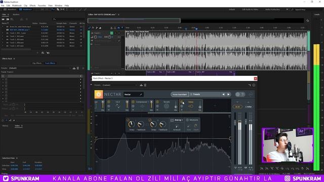Open first rack slot effect arrow menu

click(80, 76)
